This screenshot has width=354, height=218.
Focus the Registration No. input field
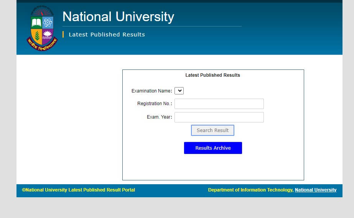(219, 104)
